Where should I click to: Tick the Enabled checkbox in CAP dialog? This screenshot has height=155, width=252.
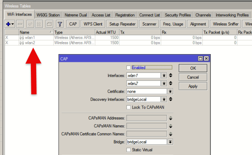coord(128,68)
